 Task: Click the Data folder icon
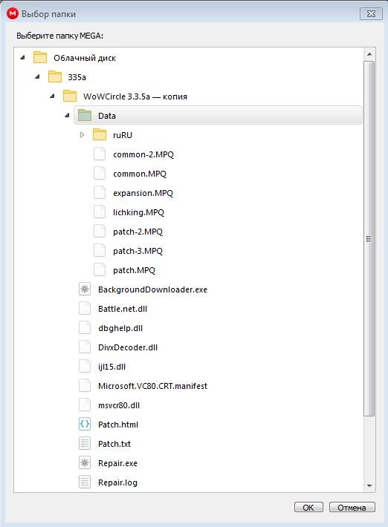85,115
